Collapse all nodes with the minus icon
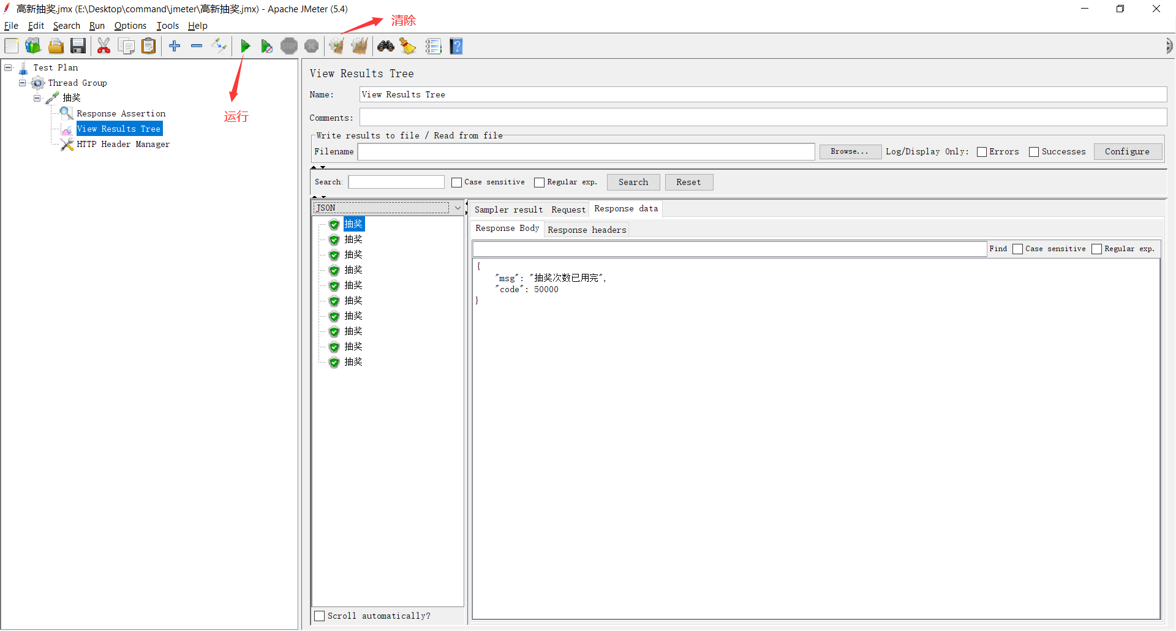Viewport: 1176px width, 631px height. pos(197,46)
